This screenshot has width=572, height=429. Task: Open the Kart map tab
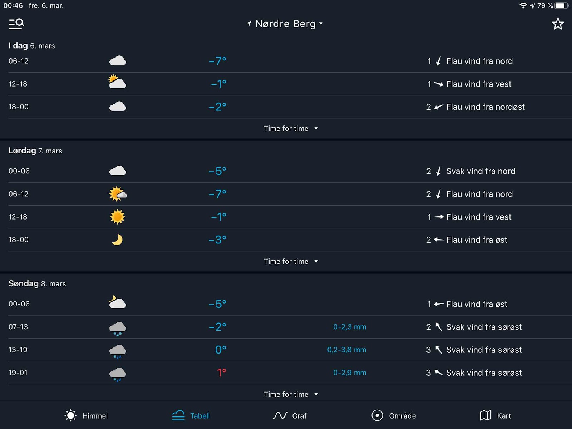495,415
